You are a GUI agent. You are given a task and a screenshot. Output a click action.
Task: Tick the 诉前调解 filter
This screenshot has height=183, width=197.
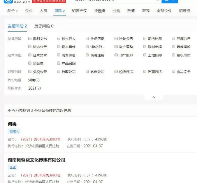point(173,47)
